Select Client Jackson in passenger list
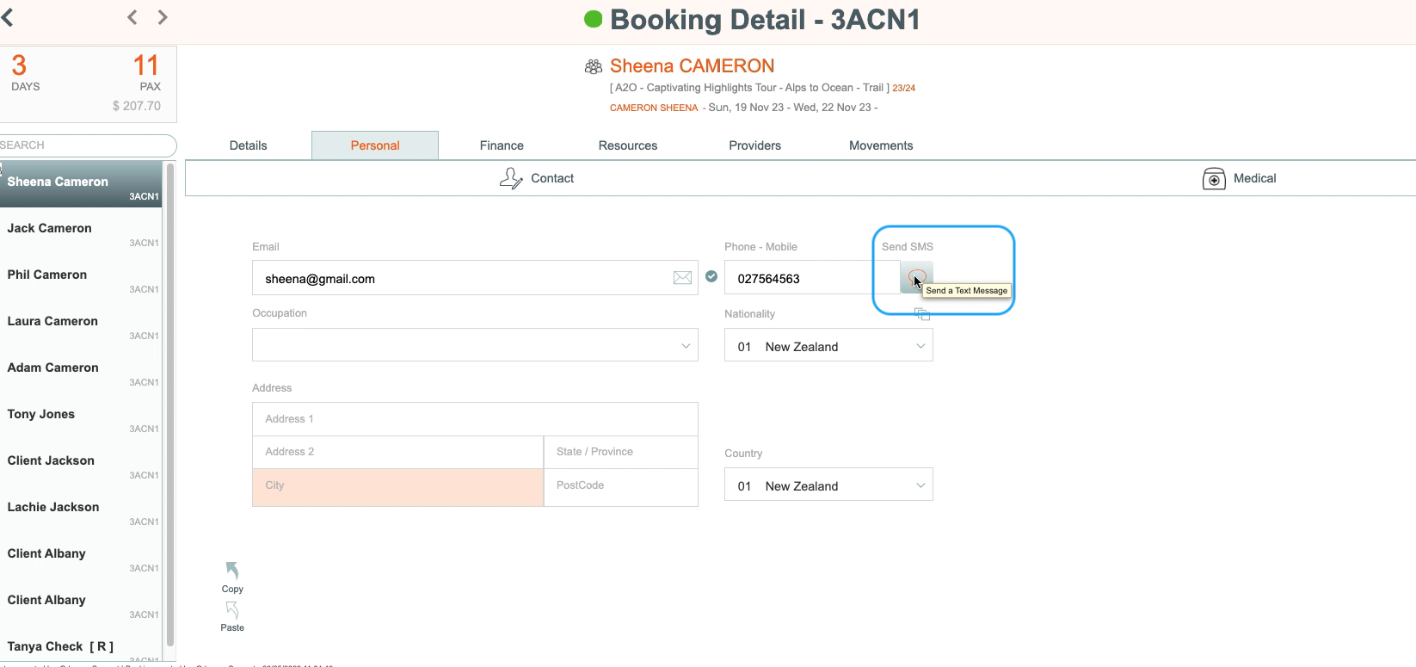 (81, 463)
